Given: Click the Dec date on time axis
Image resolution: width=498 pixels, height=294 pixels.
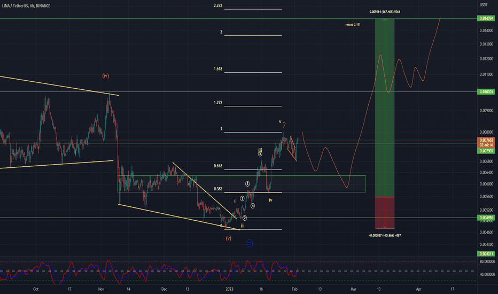Looking at the screenshot, I should click(164, 289).
